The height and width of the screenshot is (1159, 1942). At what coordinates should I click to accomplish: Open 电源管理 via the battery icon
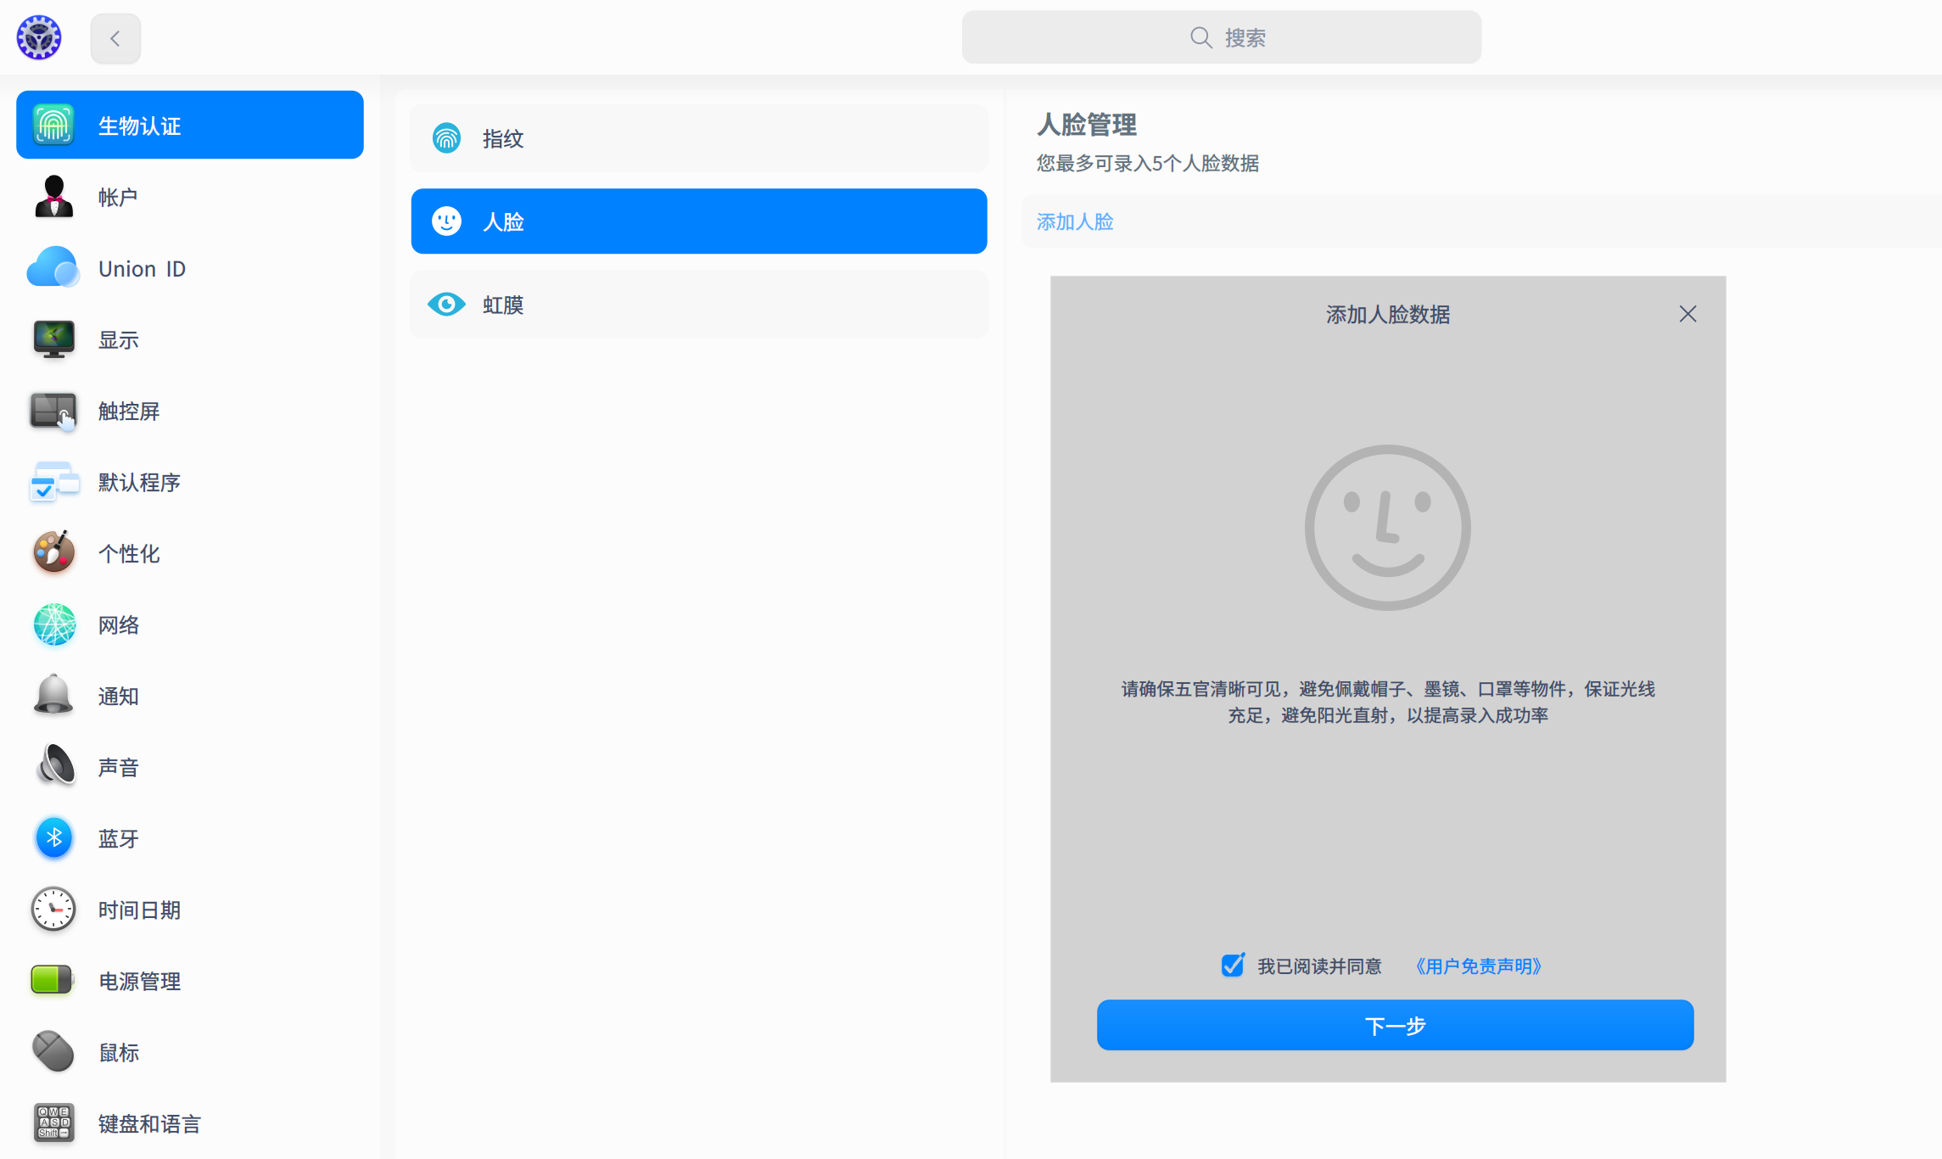pyautogui.click(x=53, y=980)
